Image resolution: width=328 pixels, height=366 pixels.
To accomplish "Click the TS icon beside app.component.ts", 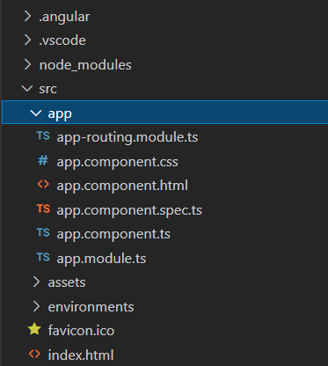I will click(43, 233).
